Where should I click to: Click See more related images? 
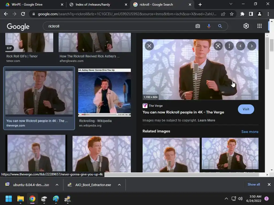[250, 132]
